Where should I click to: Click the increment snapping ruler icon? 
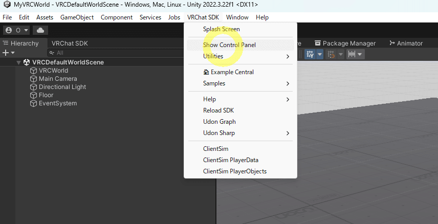click(352, 54)
